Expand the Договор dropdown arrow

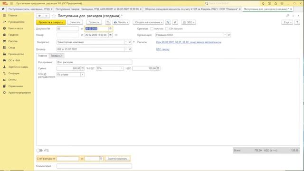coord(126,49)
